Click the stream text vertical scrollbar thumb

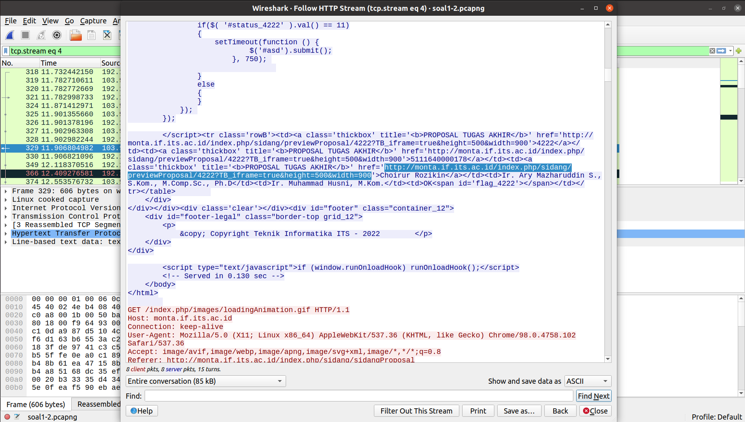[608, 75]
